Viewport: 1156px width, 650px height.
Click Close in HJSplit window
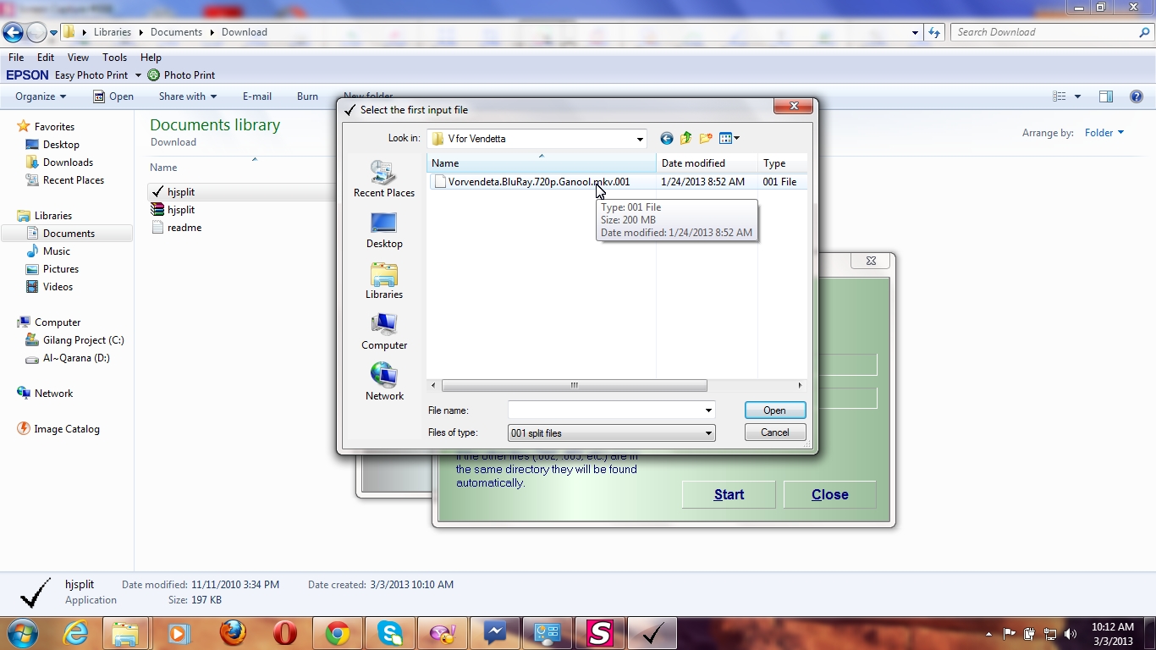coord(829,495)
